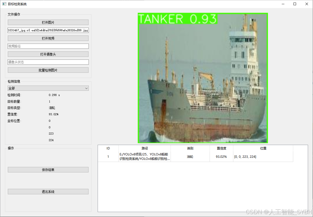The image size is (313, 217).
Task: Focus the image path field with jpg filename
Action: click(x=48, y=30)
